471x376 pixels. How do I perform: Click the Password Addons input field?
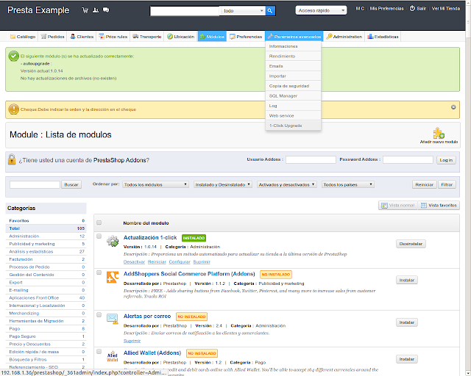pyautogui.click(x=408, y=159)
